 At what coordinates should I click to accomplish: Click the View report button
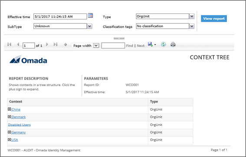[214, 19]
